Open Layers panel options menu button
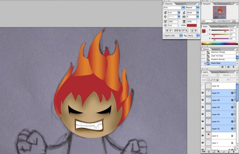The height and width of the screenshot is (154, 239). (x=237, y=72)
